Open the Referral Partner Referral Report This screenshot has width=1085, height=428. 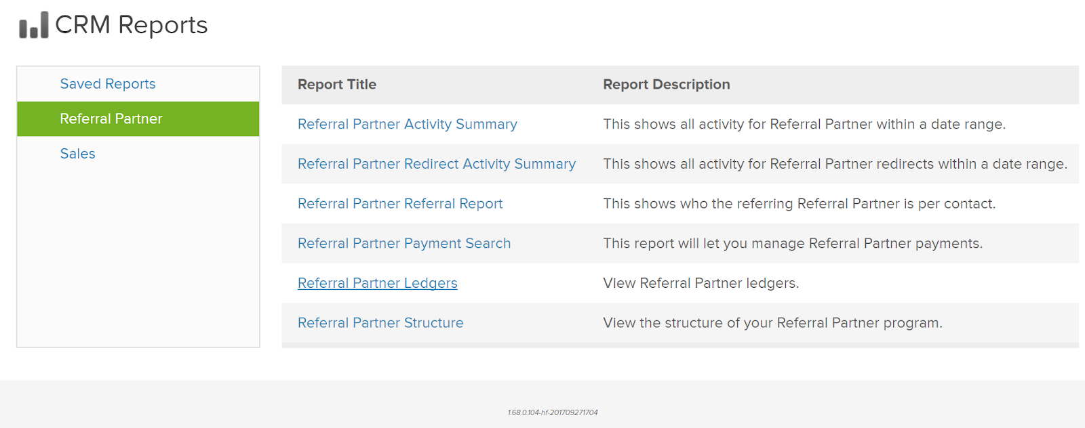point(400,204)
